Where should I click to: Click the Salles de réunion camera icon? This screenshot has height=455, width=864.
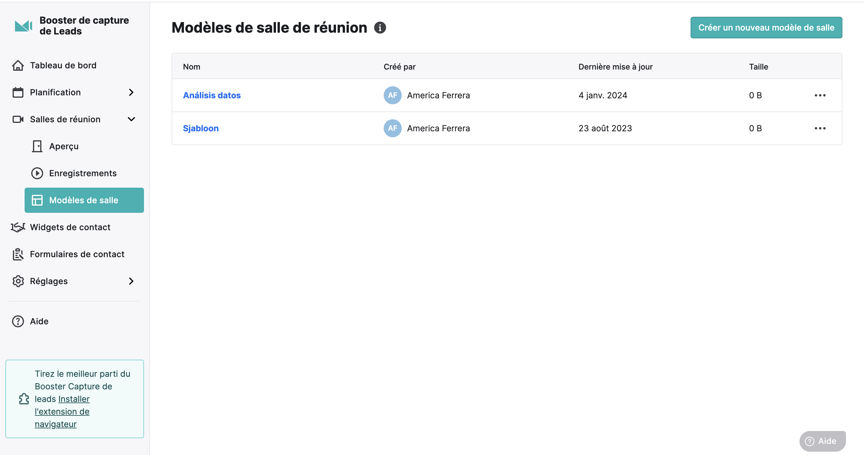tap(18, 119)
